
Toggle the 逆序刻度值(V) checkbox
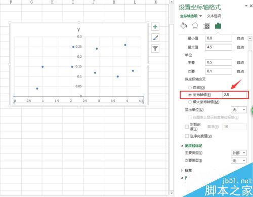187,136
